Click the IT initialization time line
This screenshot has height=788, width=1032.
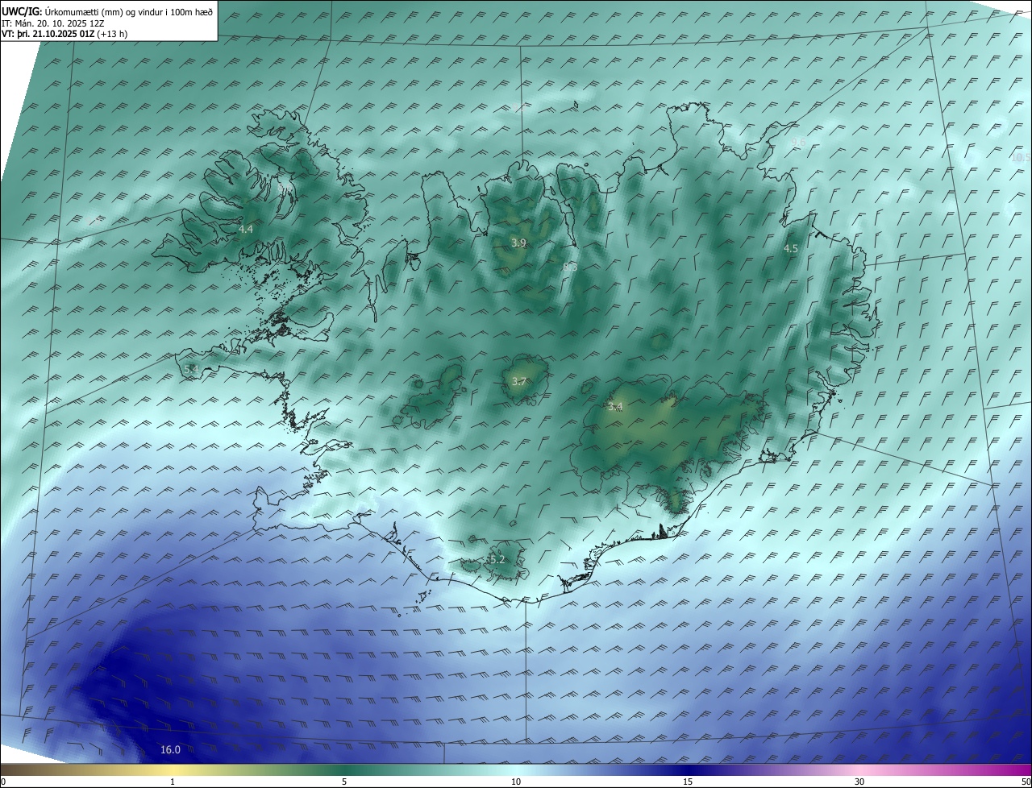53,23
